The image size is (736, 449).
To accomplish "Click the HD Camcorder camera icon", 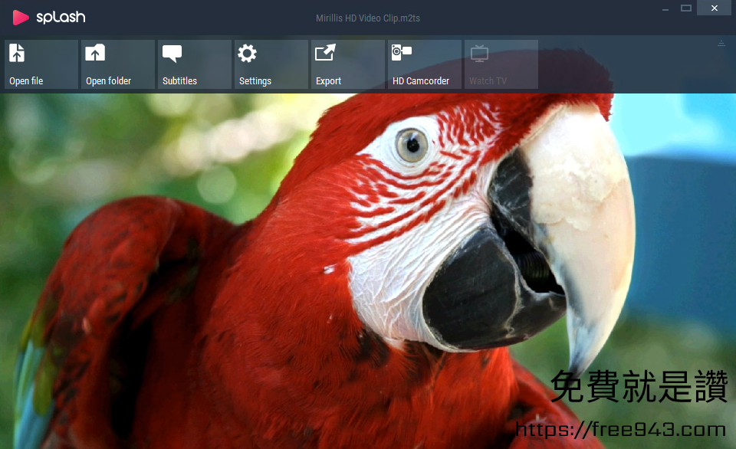I will 402,52.
